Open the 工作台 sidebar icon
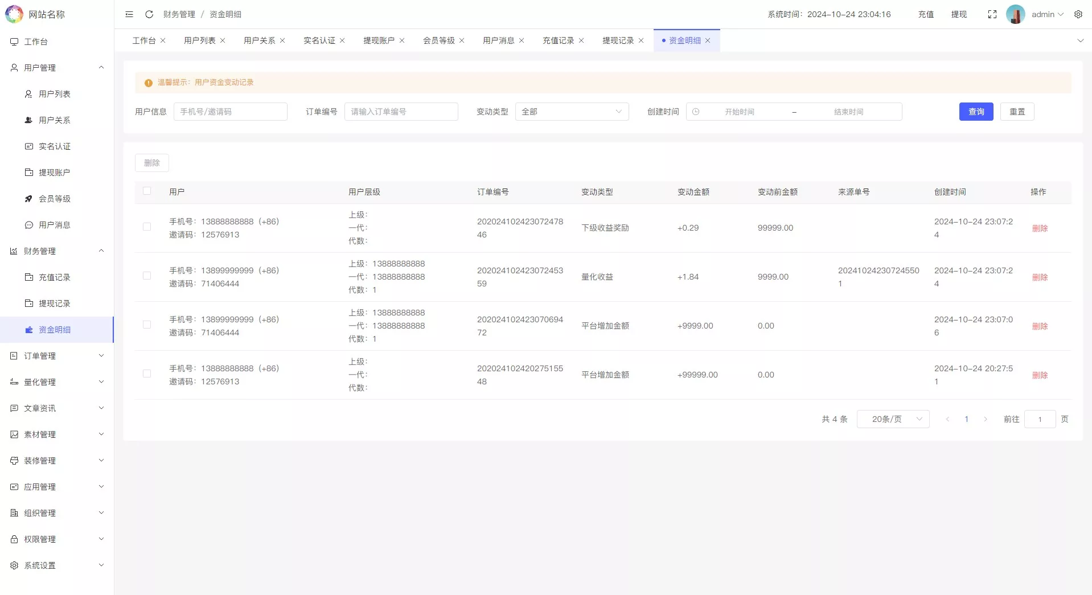Viewport: 1092px width, 595px height. tap(14, 41)
